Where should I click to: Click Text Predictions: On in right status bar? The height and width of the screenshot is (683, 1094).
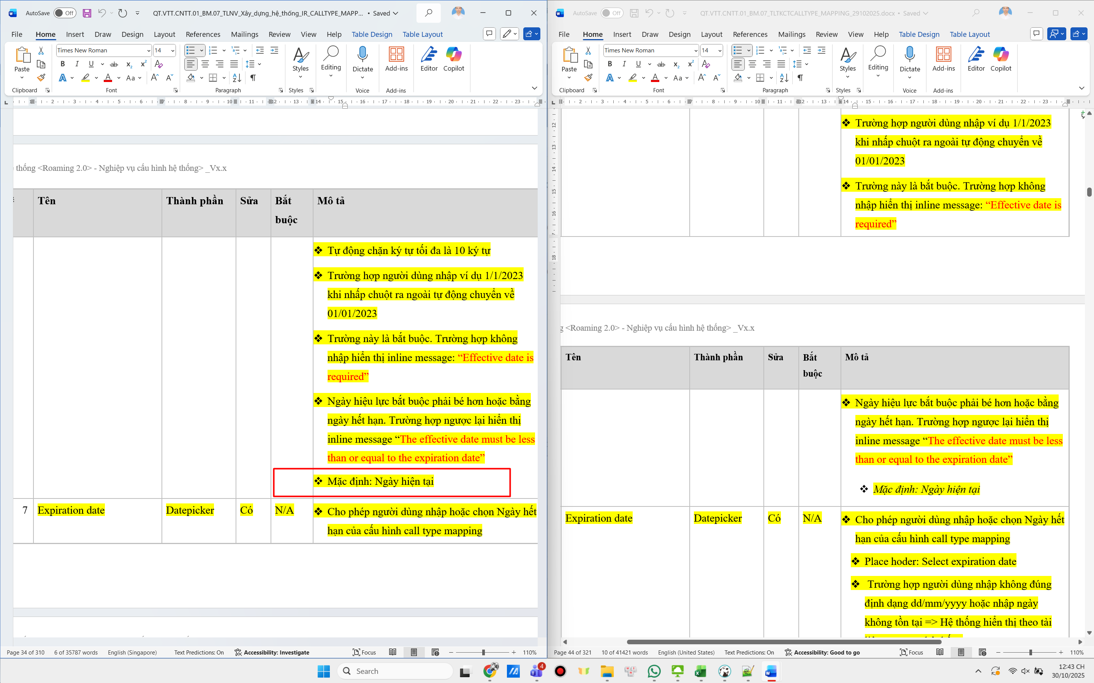click(x=749, y=652)
